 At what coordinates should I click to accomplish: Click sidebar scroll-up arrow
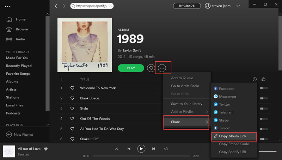[x=48, y=14]
